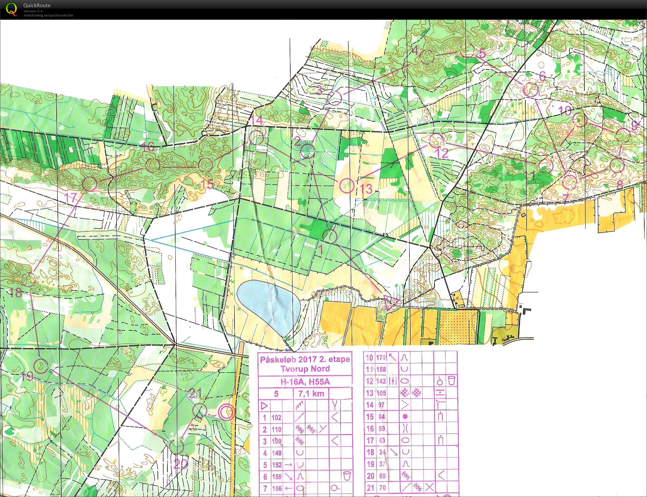Click control code 170 in description table
Viewport: 647px width, 497px height.
coord(381,358)
